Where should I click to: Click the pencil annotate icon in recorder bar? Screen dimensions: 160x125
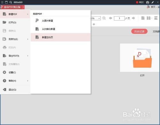(x=153, y=2)
